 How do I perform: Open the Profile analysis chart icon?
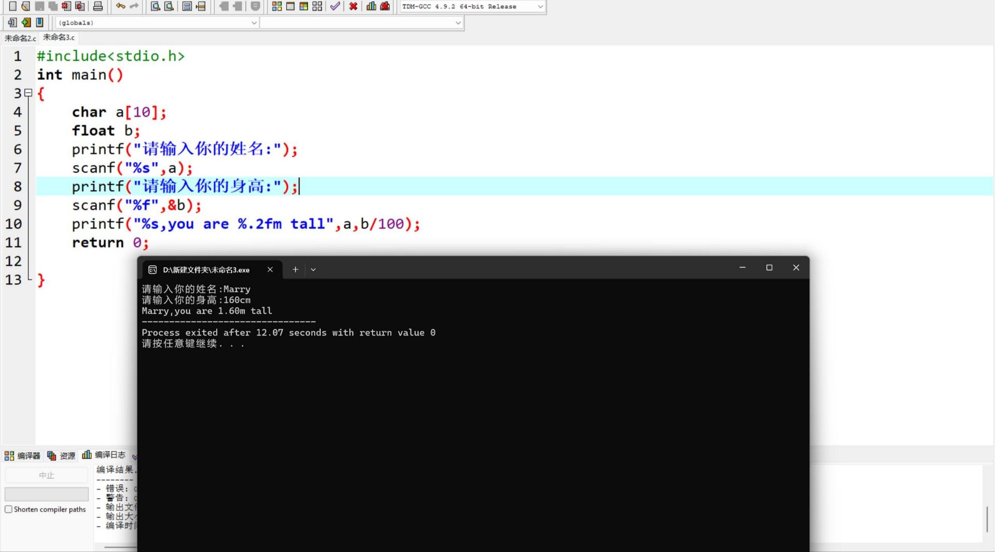372,6
